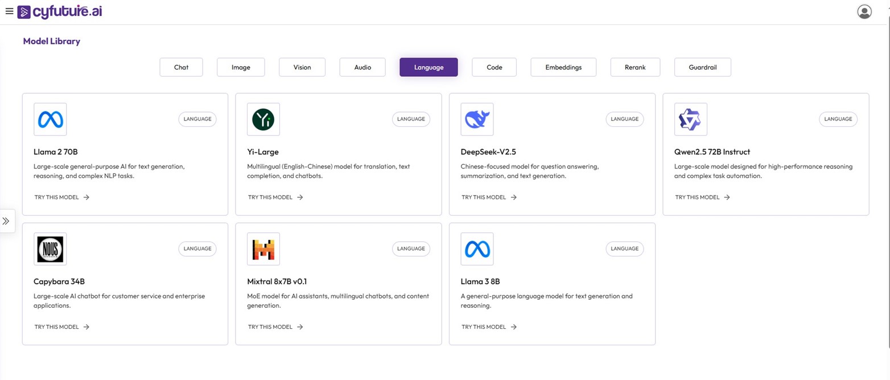Click Try This Model under Mixtral 8x7B
The width and height of the screenshot is (890, 380).
coord(275,327)
